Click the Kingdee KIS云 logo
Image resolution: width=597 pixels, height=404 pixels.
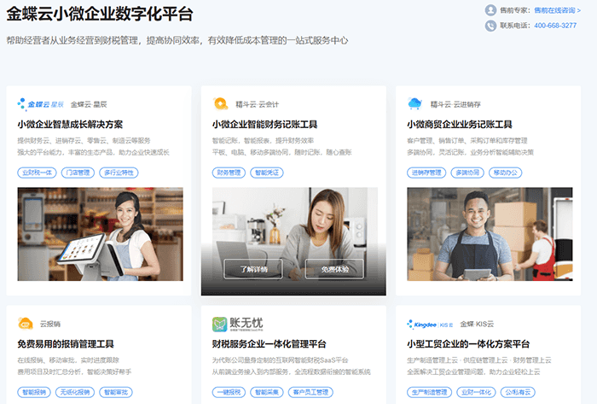click(x=430, y=325)
